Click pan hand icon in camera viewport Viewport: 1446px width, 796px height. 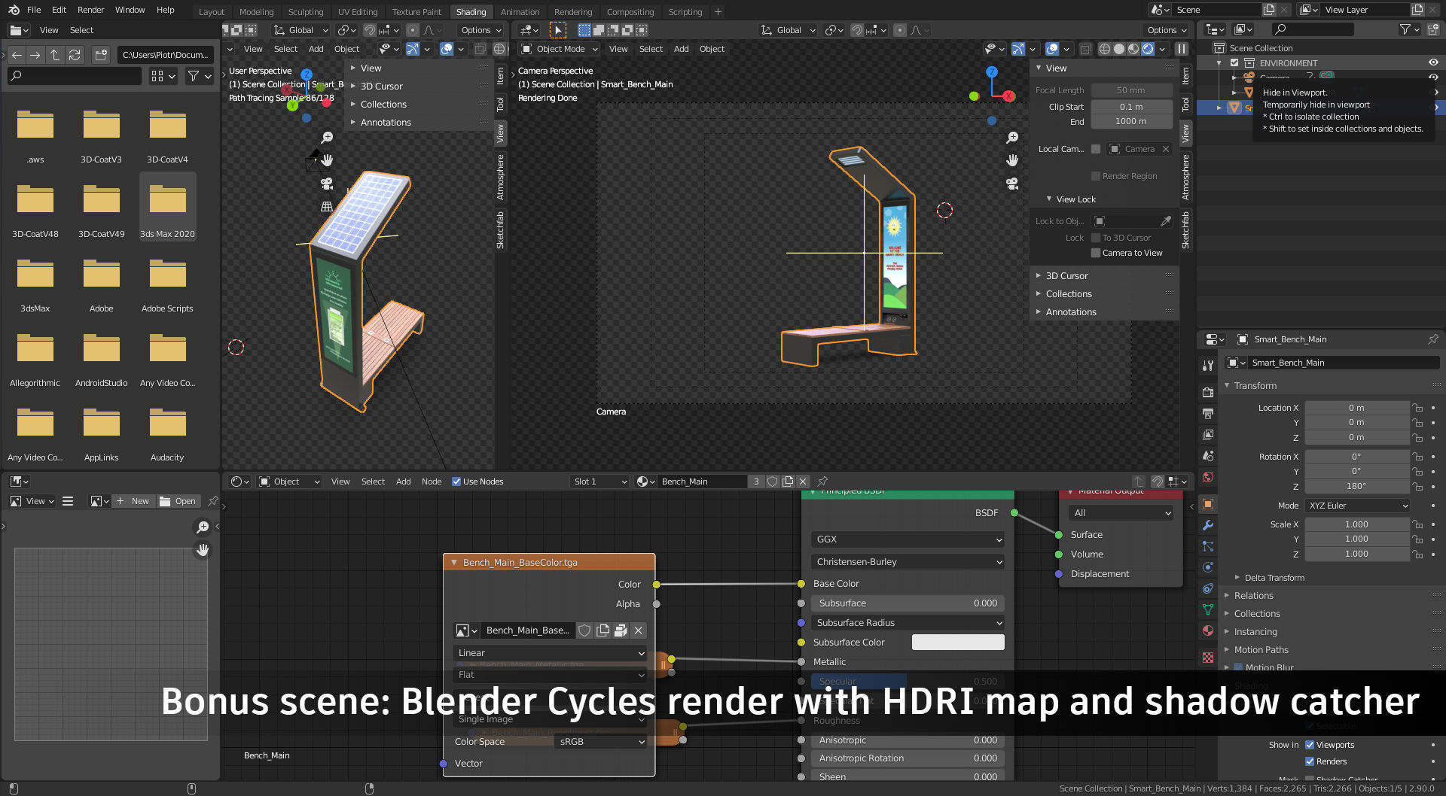[1012, 160]
